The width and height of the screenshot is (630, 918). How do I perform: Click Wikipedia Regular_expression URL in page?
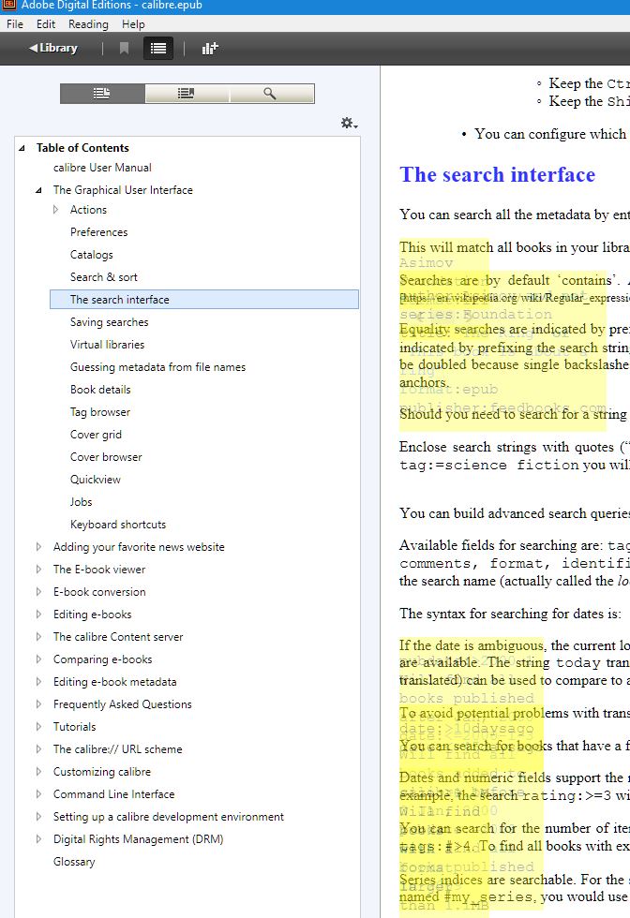pyautogui.click(x=515, y=298)
